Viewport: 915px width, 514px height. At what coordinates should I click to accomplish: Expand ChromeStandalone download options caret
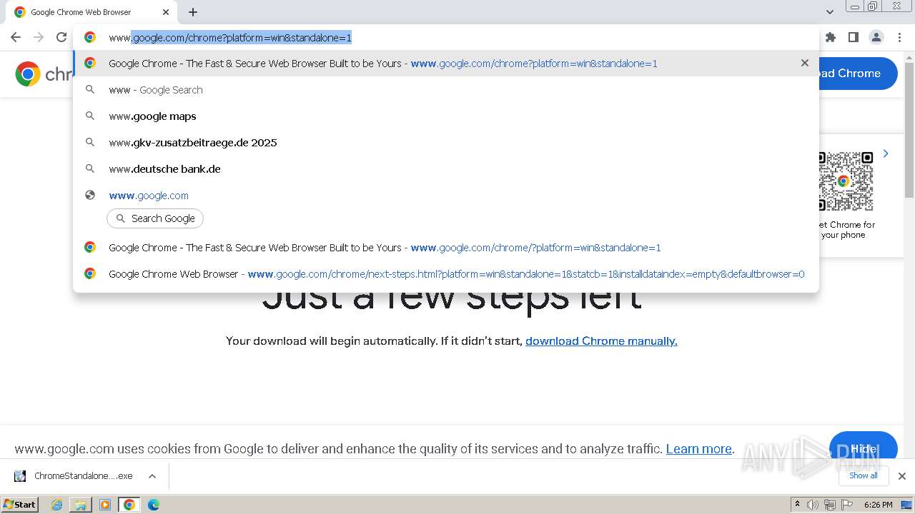click(x=152, y=476)
